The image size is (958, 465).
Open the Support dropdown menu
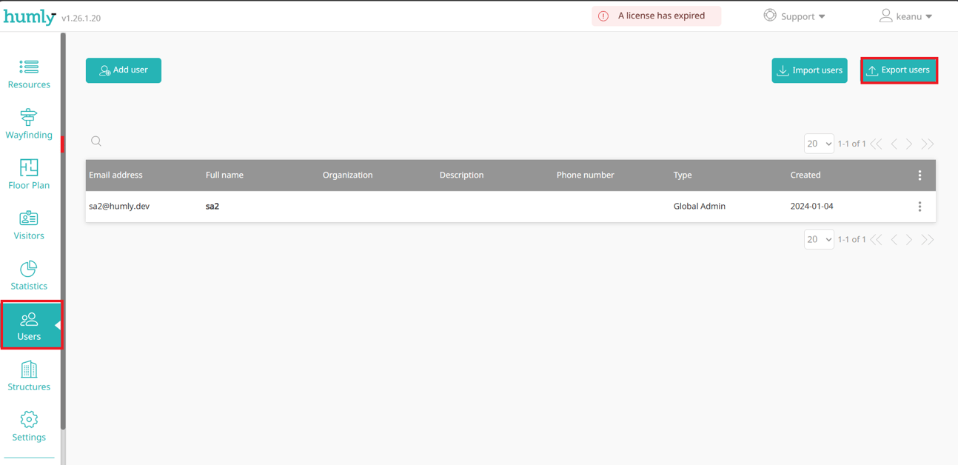click(x=794, y=16)
